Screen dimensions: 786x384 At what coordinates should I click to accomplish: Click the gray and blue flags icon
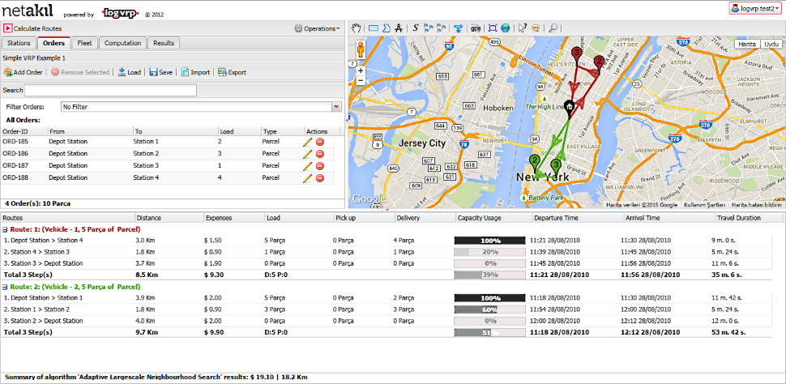[x=442, y=28]
